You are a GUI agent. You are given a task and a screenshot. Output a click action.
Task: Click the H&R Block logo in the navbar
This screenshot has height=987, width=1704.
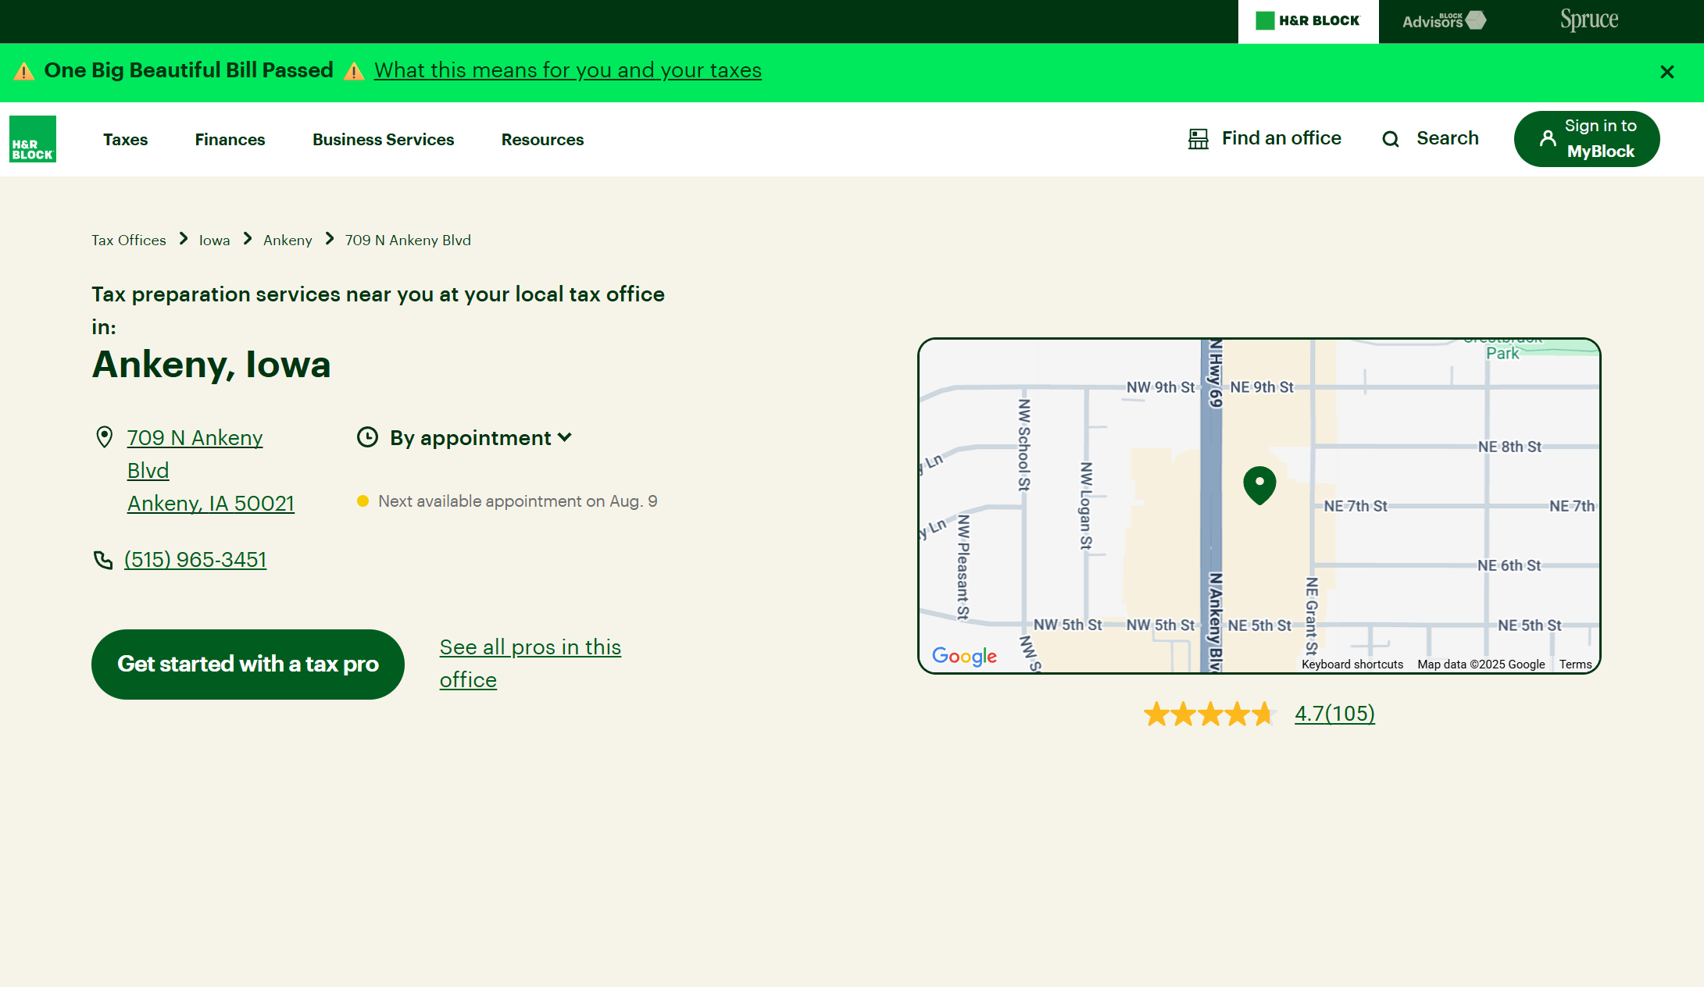tap(33, 139)
